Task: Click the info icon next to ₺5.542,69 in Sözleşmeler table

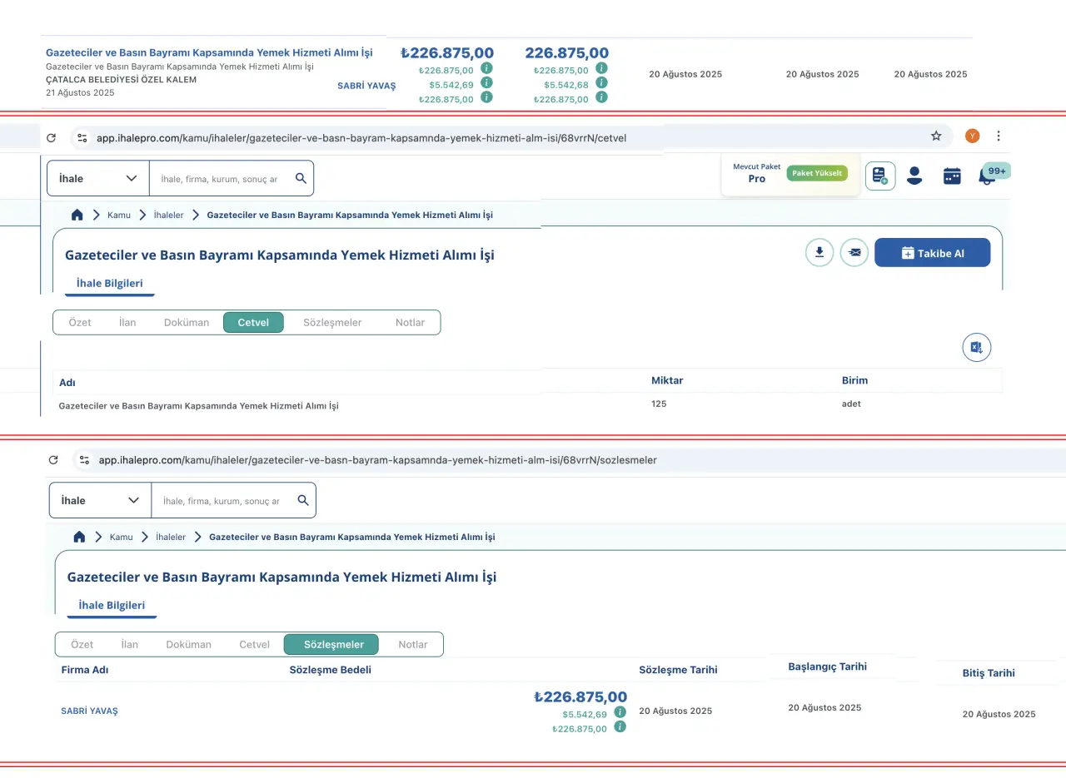Action: pos(620,712)
